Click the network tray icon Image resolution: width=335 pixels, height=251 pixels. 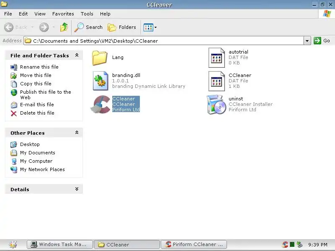tap(299, 244)
